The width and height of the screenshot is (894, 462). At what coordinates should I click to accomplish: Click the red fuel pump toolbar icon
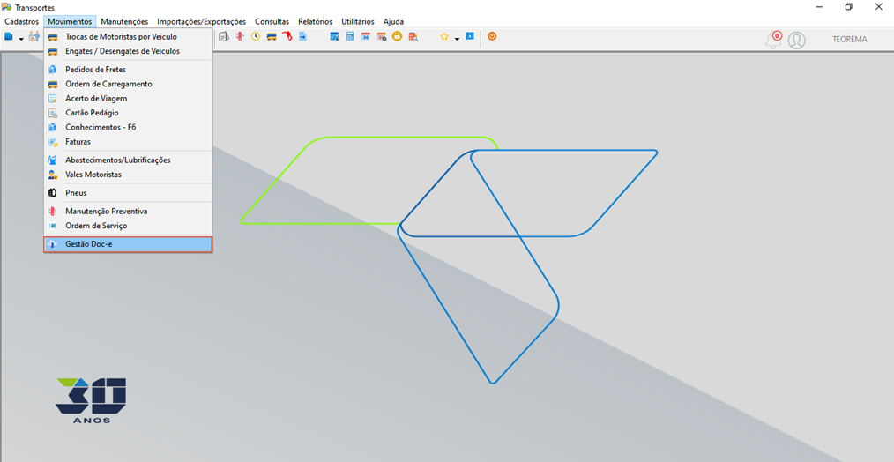[x=287, y=36]
